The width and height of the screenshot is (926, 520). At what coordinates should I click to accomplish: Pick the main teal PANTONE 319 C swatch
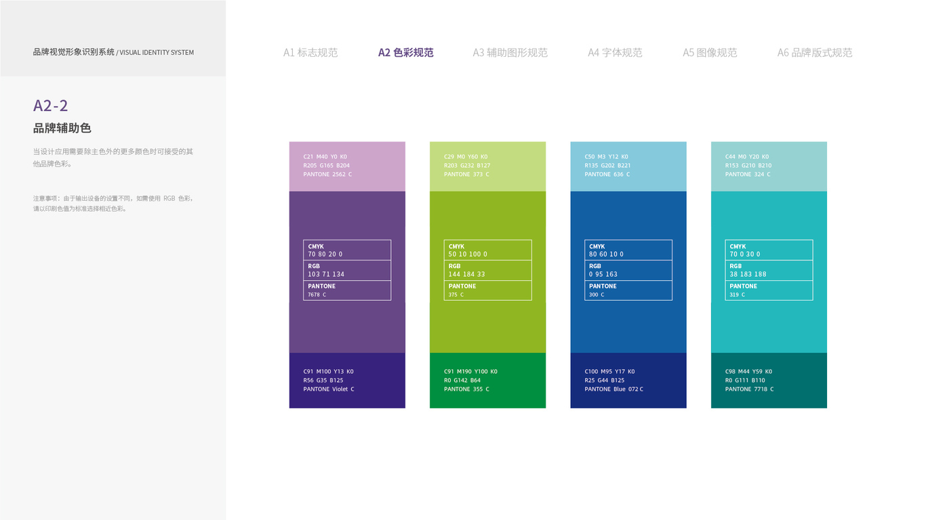[x=769, y=272]
